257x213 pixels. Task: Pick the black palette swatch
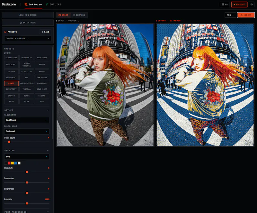coord(6,163)
